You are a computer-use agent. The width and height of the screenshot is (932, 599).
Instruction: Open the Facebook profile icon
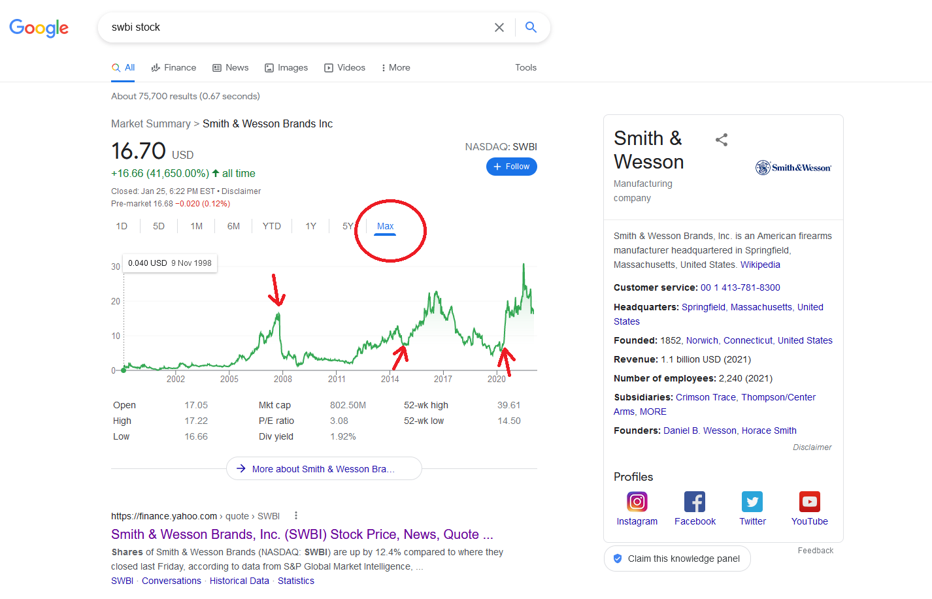coord(695,502)
